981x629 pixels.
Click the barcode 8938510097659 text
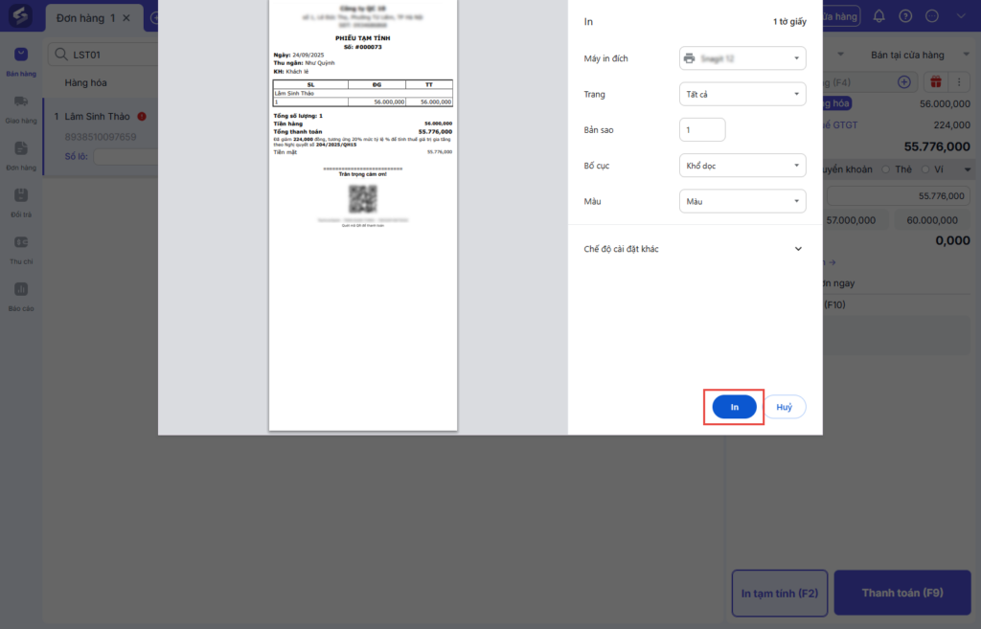click(x=101, y=136)
